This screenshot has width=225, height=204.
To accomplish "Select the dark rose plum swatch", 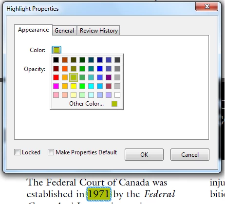I will [109, 86].
